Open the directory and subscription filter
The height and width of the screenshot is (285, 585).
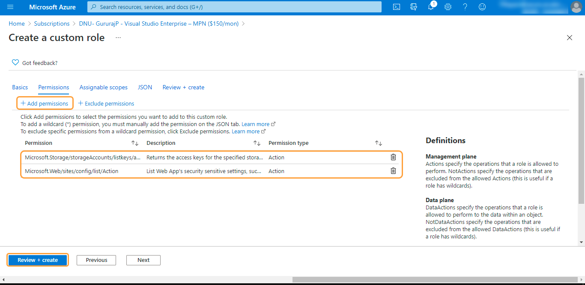tap(414, 7)
